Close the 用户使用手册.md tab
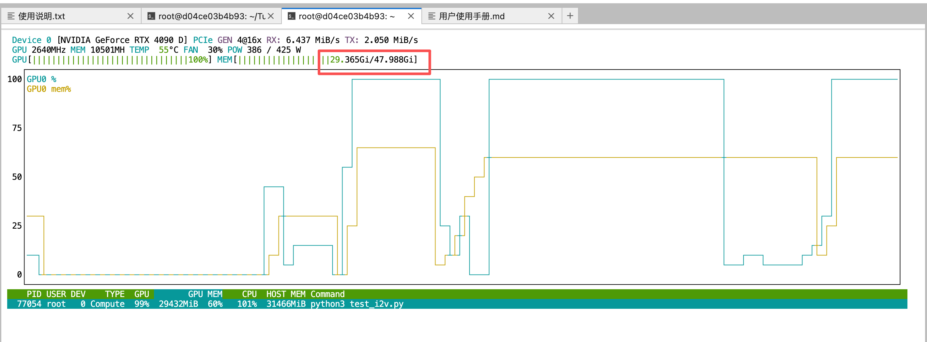 click(551, 16)
